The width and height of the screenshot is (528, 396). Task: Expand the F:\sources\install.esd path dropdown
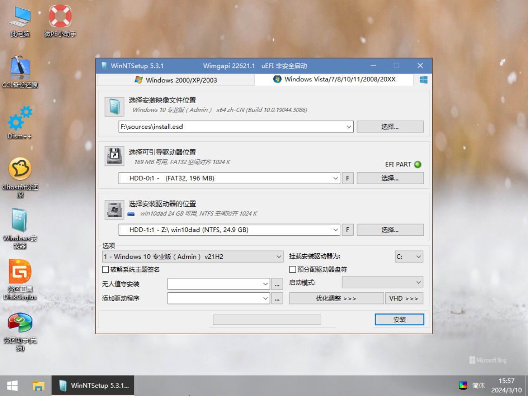[349, 126]
